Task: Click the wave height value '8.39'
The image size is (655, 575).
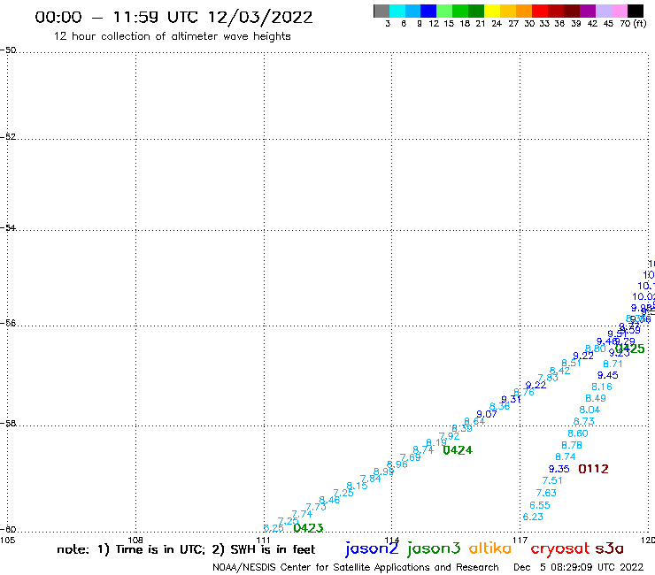Action: (462, 429)
